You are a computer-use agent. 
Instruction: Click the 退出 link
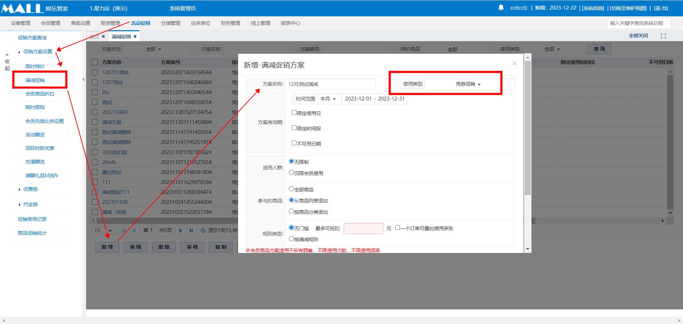[x=661, y=8]
